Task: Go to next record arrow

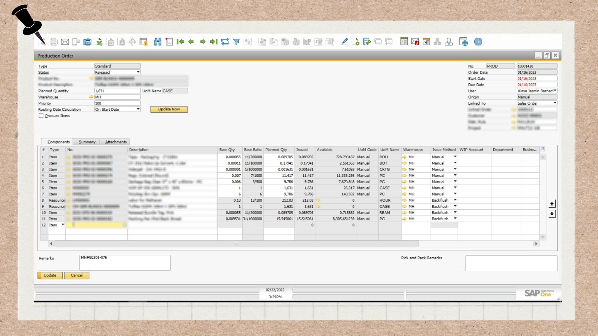Action: [203, 42]
